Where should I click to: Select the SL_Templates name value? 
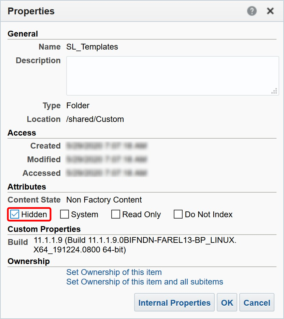pyautogui.click(x=92, y=47)
